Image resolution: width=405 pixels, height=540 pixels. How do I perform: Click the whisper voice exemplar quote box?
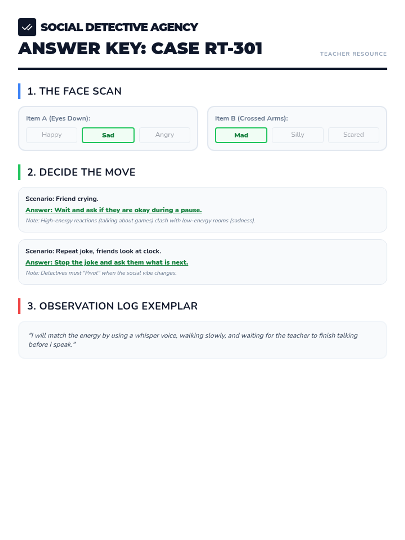coord(202,340)
